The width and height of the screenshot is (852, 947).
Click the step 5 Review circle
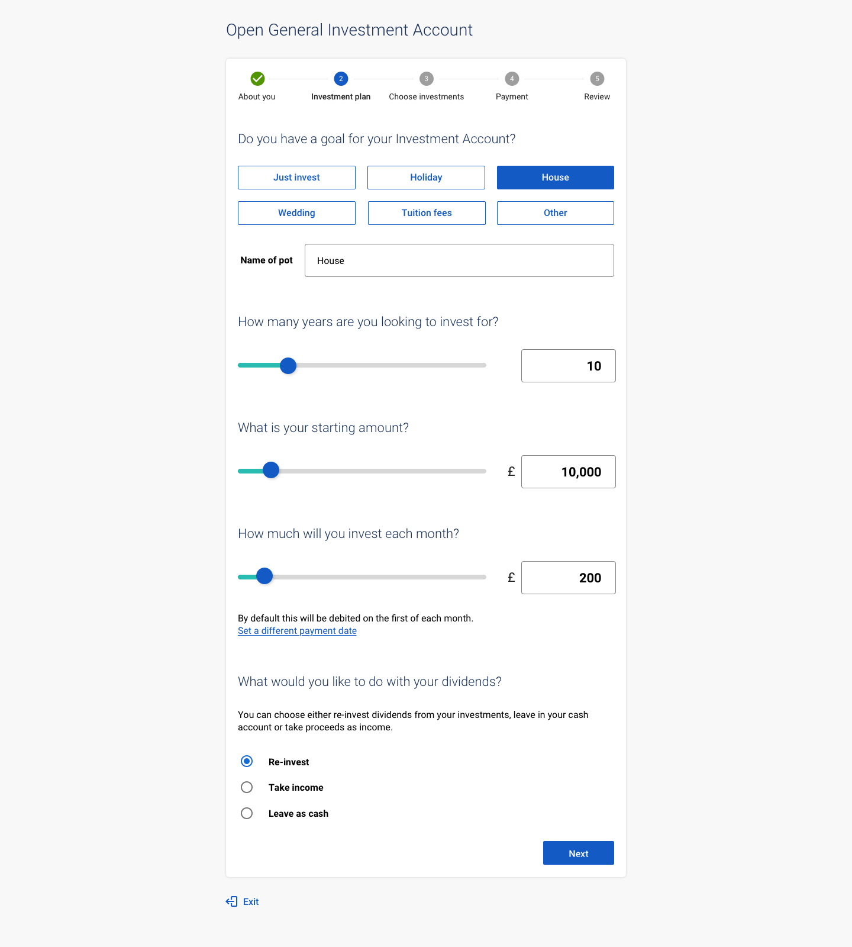click(597, 79)
